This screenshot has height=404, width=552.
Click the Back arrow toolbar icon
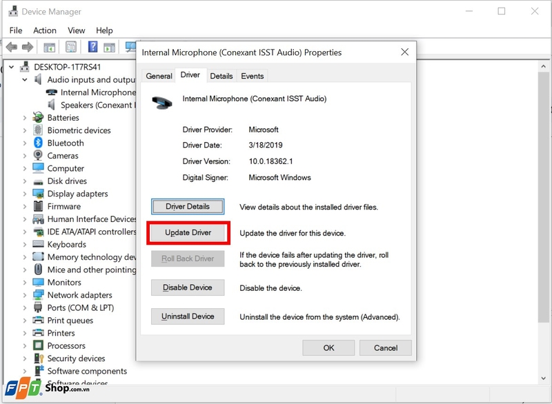[12, 47]
